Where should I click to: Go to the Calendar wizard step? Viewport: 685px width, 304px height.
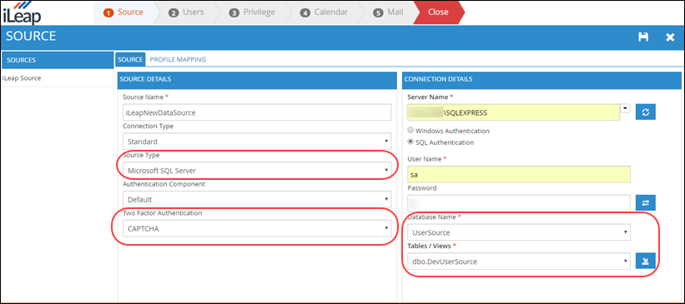pos(325,12)
